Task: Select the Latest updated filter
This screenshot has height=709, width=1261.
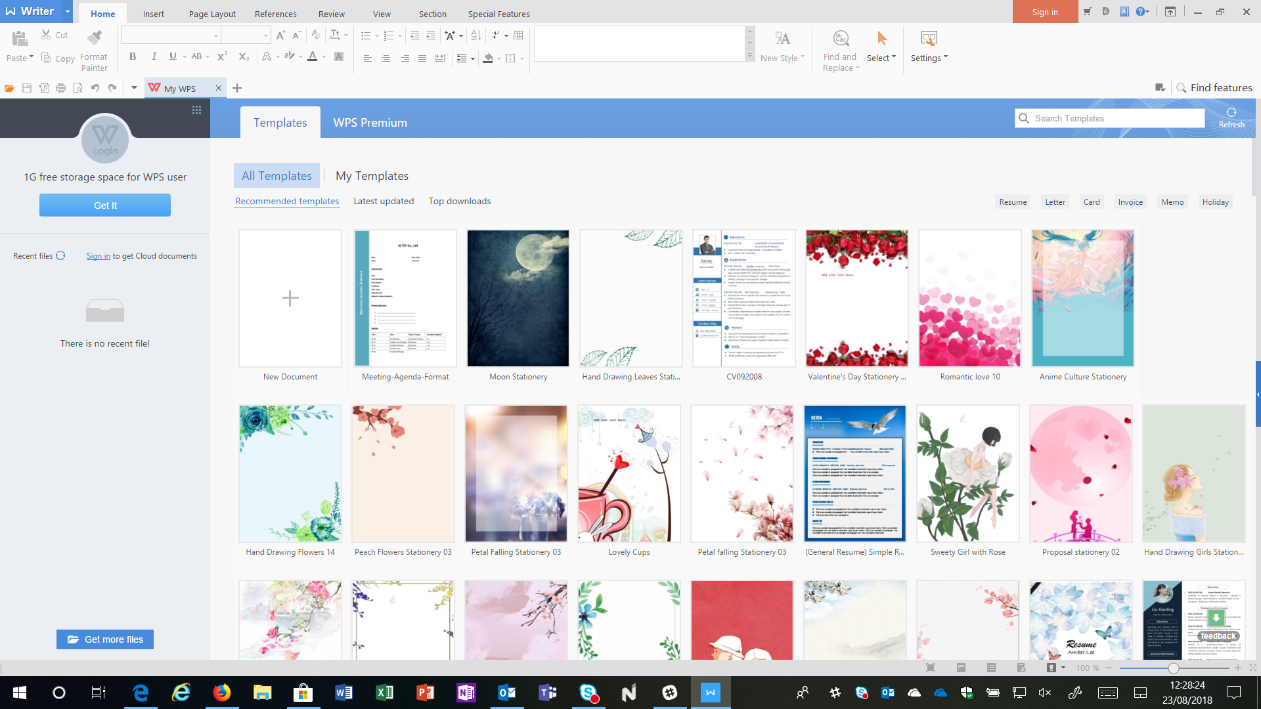Action: (x=384, y=201)
